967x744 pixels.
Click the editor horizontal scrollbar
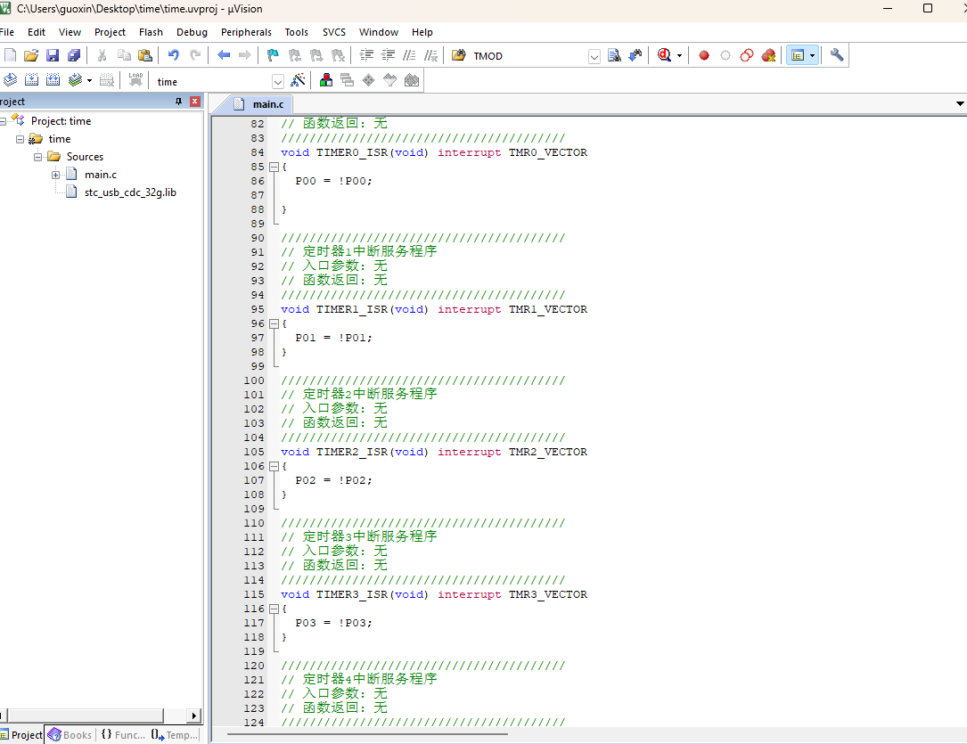point(367,734)
